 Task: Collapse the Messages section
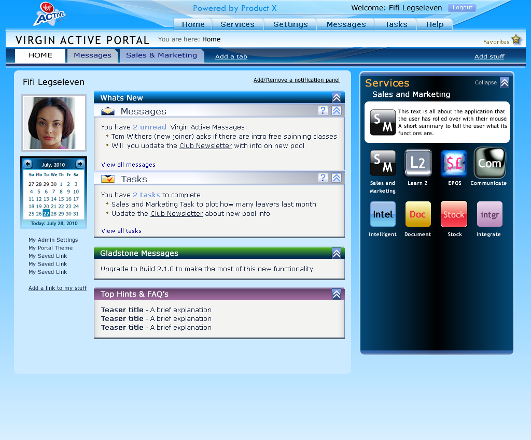click(x=337, y=110)
